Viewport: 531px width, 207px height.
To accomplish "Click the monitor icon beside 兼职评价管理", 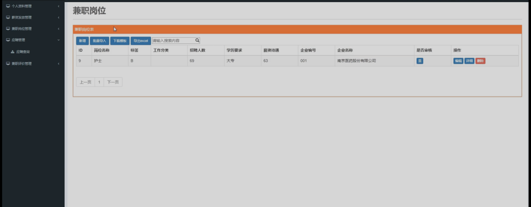I will 8,64.
